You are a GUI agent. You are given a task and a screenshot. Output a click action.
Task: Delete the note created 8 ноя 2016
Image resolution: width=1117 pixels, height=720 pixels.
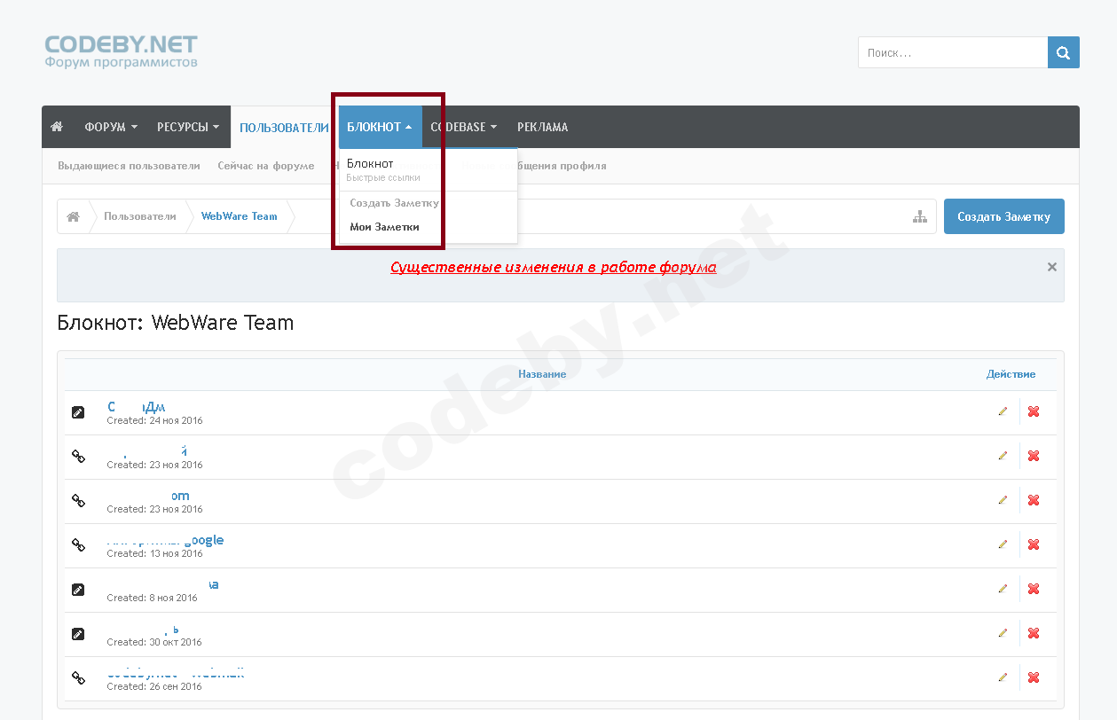(1034, 589)
